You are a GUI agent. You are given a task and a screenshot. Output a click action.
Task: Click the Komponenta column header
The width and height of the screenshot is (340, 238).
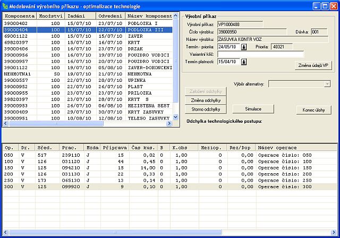pyautogui.click(x=20, y=16)
